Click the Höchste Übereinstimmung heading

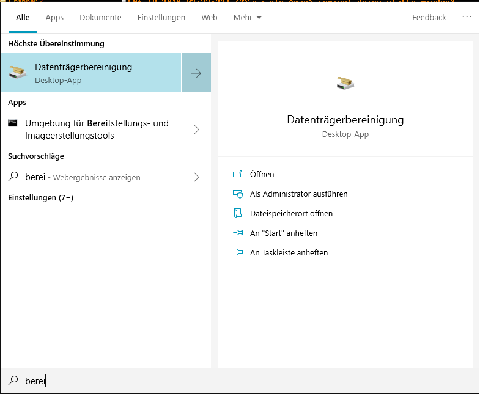tap(56, 44)
